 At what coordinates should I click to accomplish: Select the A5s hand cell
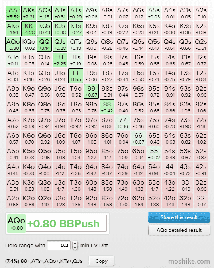click(x=154, y=13)
